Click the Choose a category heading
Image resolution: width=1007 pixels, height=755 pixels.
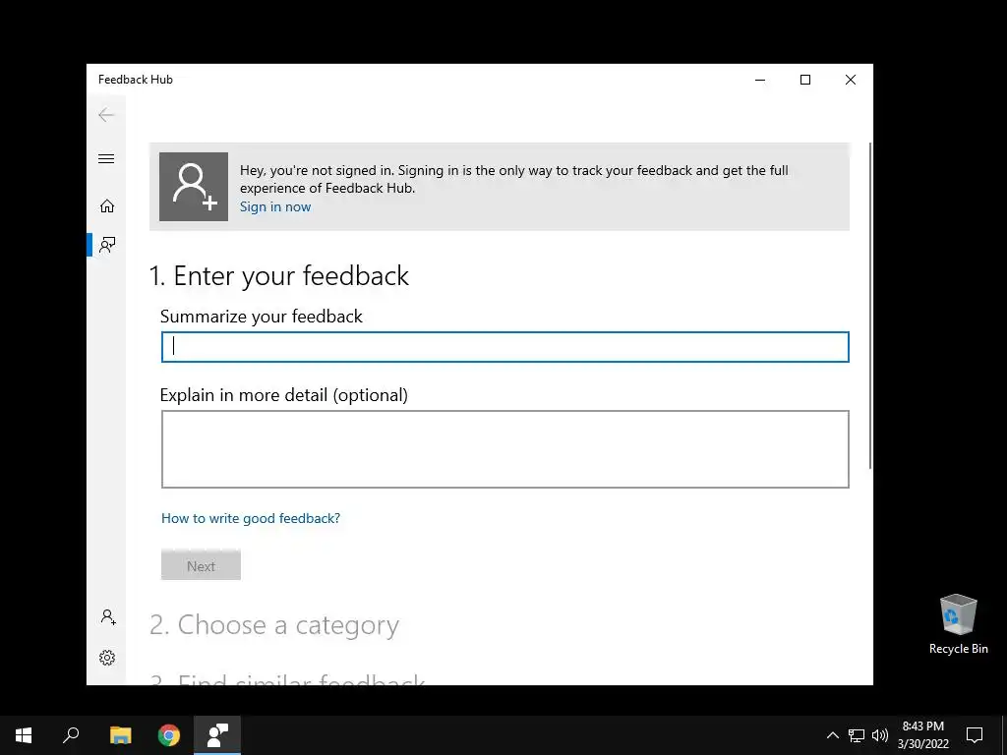[274, 624]
